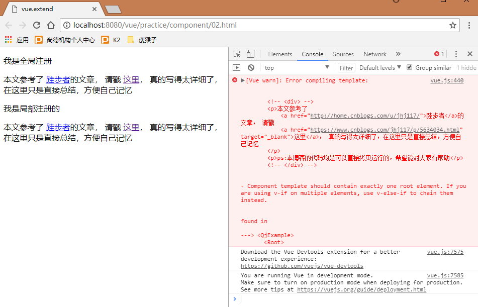Bookmark this page with the star icon
Viewport: 478px width, 307px height.
452,25
